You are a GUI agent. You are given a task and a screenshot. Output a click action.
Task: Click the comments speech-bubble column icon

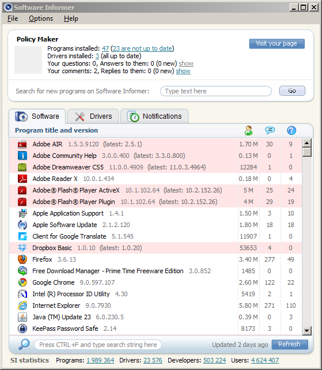coord(270,130)
